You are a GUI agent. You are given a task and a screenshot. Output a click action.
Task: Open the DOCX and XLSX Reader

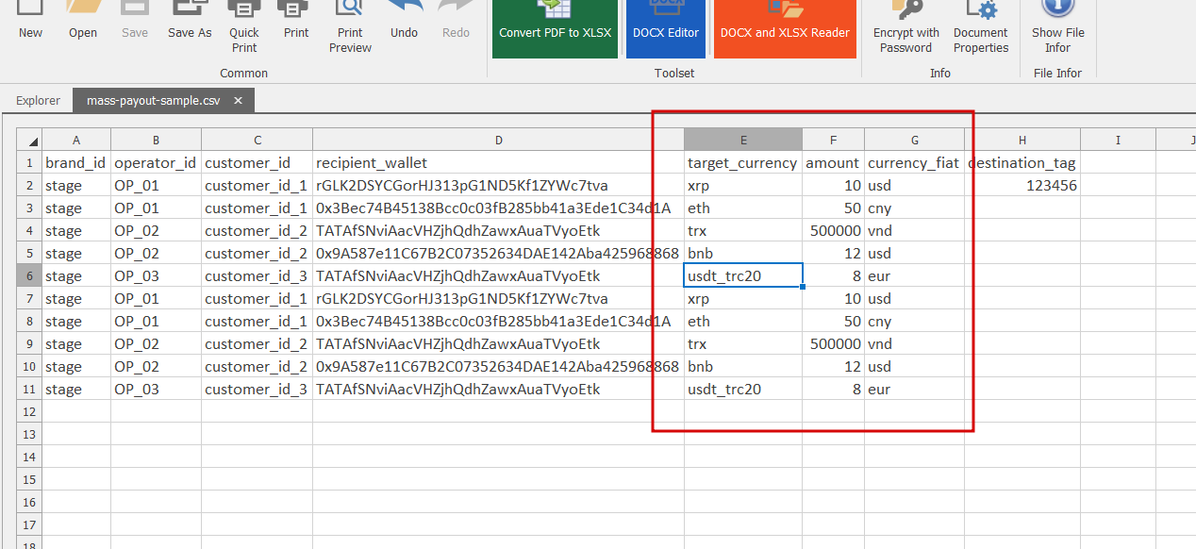785,28
